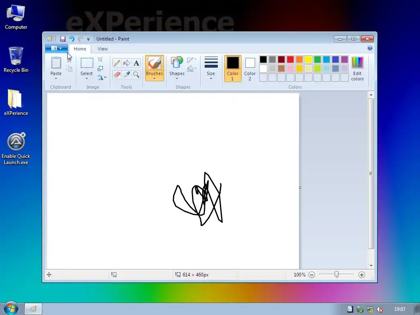Click the 100% zoom level text
420x315 pixels.
click(x=299, y=275)
